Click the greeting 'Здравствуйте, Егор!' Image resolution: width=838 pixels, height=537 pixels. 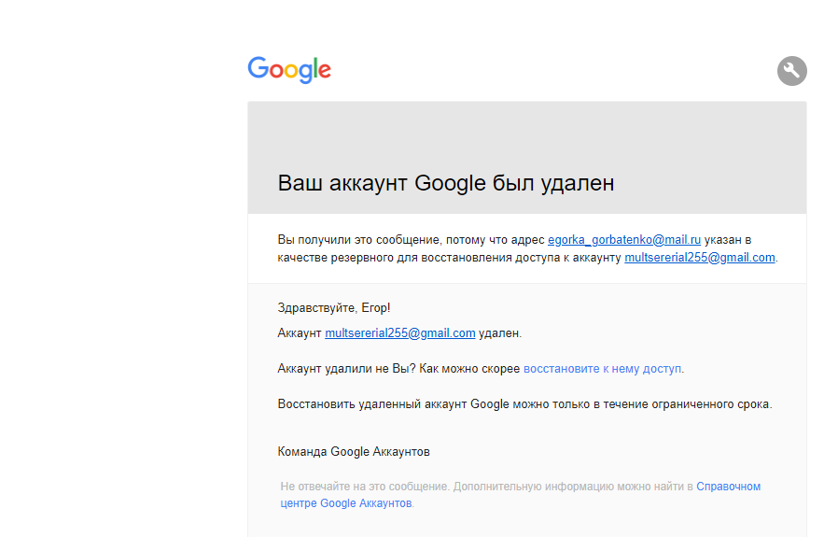(333, 307)
